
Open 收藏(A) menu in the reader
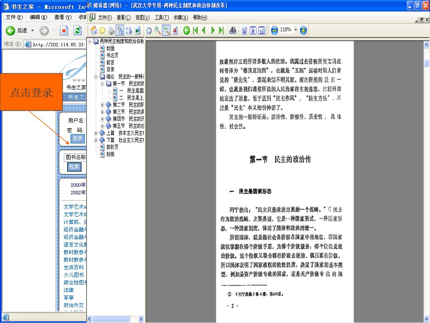coord(181,18)
